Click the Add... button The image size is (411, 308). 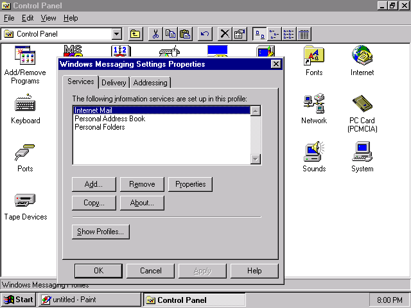(94, 184)
